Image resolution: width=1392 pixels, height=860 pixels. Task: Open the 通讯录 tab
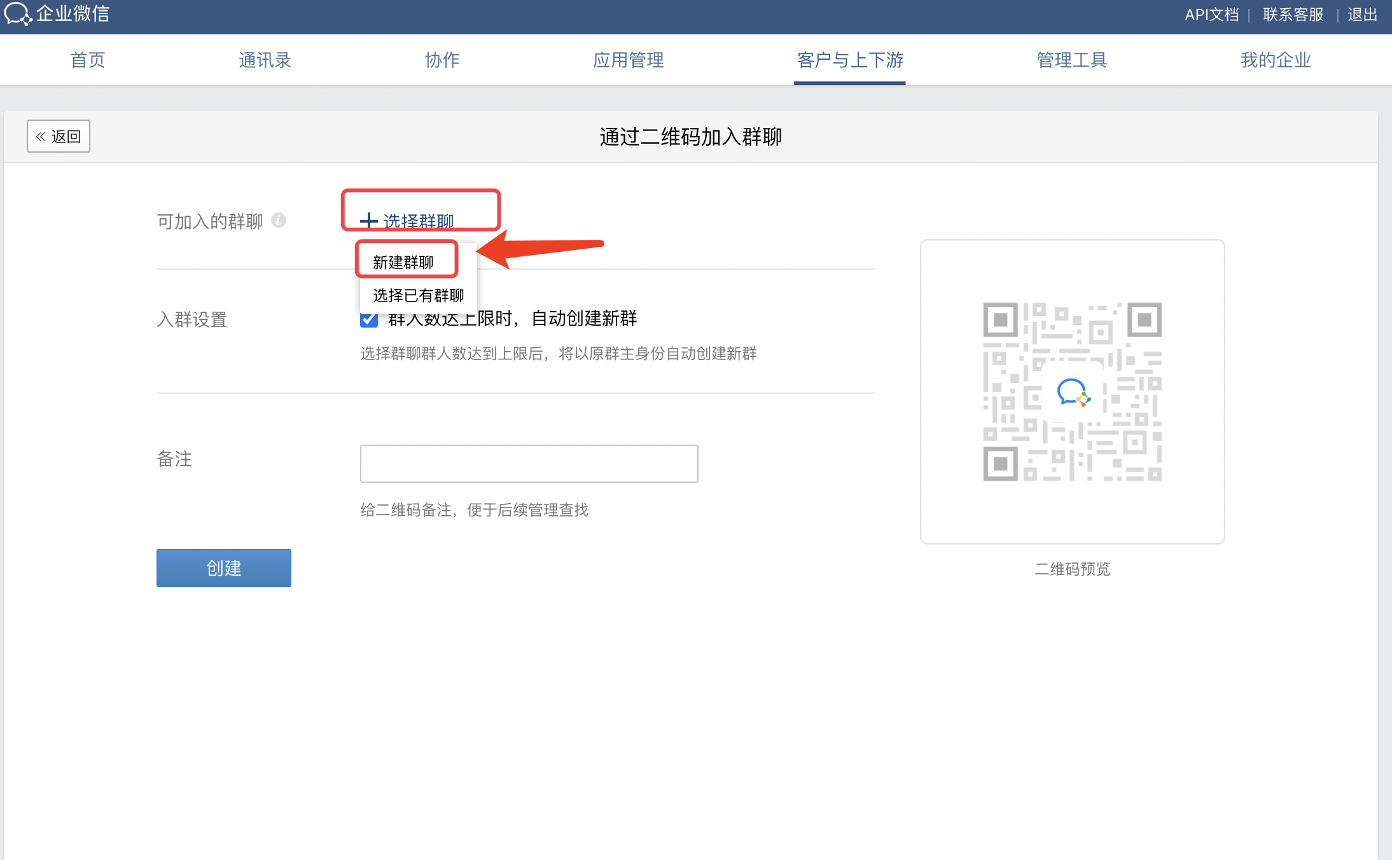click(x=265, y=60)
